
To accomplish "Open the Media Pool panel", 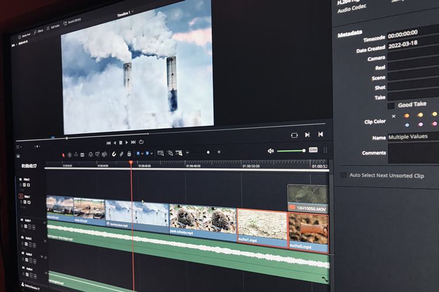I will (24, 36).
